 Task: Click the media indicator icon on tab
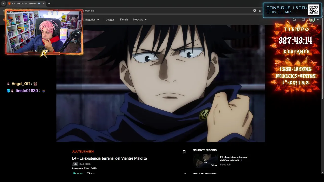(x=39, y=4)
